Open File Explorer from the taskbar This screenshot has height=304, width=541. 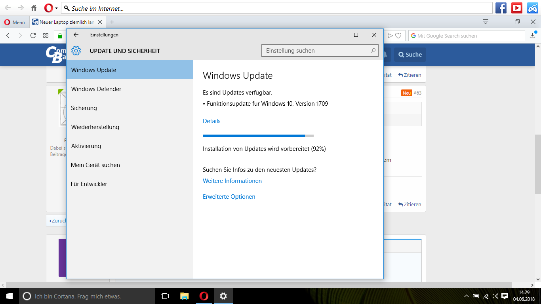[185, 296]
